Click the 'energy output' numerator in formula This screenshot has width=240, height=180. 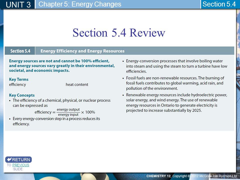[68, 109]
